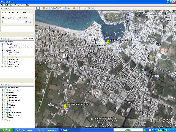Click the lenaki apartments pushpin on map
Image resolution: width=176 pixels, height=132 pixels.
click(x=65, y=105)
